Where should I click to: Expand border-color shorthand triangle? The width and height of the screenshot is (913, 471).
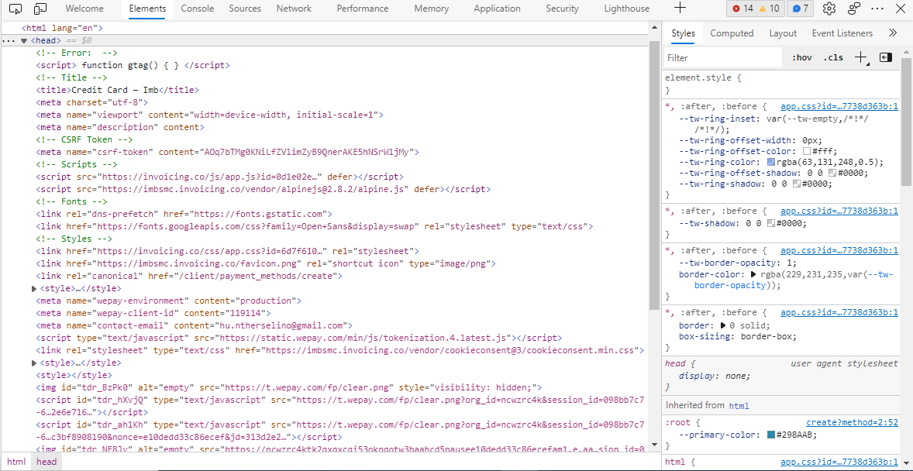pyautogui.click(x=753, y=273)
